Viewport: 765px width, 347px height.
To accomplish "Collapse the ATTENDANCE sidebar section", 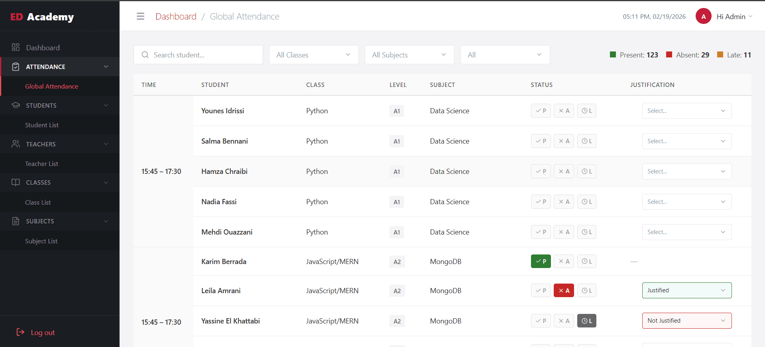I will [60, 67].
